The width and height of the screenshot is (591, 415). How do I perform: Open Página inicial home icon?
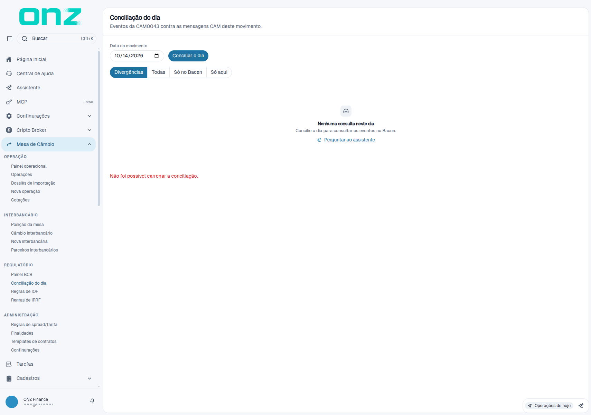(x=9, y=59)
